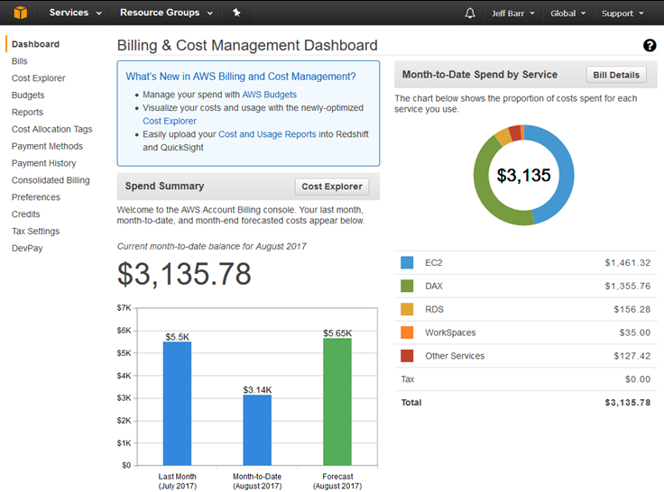
Task: Click the help question mark icon
Action: point(650,46)
